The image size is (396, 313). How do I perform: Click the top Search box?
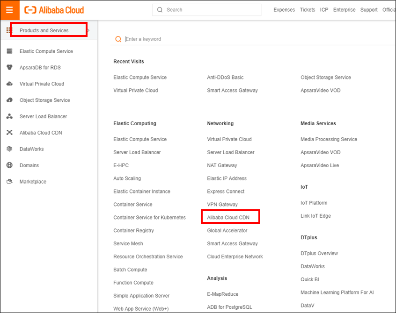(211, 10)
